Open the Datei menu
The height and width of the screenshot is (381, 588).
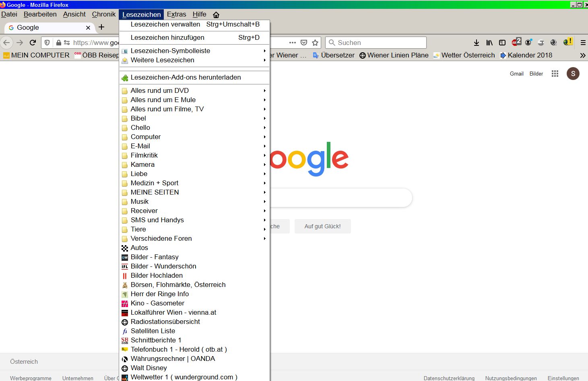9,14
